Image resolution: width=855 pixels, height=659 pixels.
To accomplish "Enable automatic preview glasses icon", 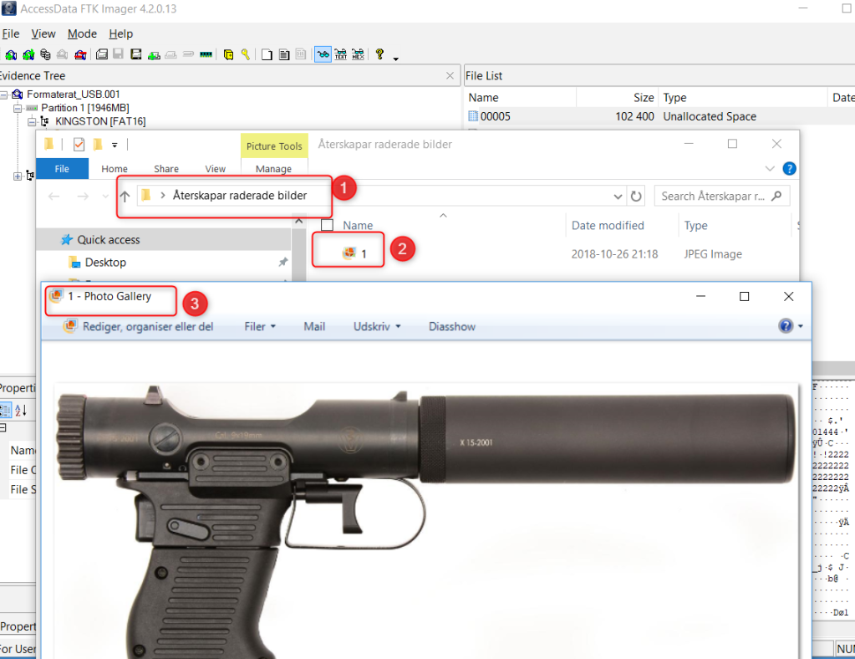I will pyautogui.click(x=322, y=55).
